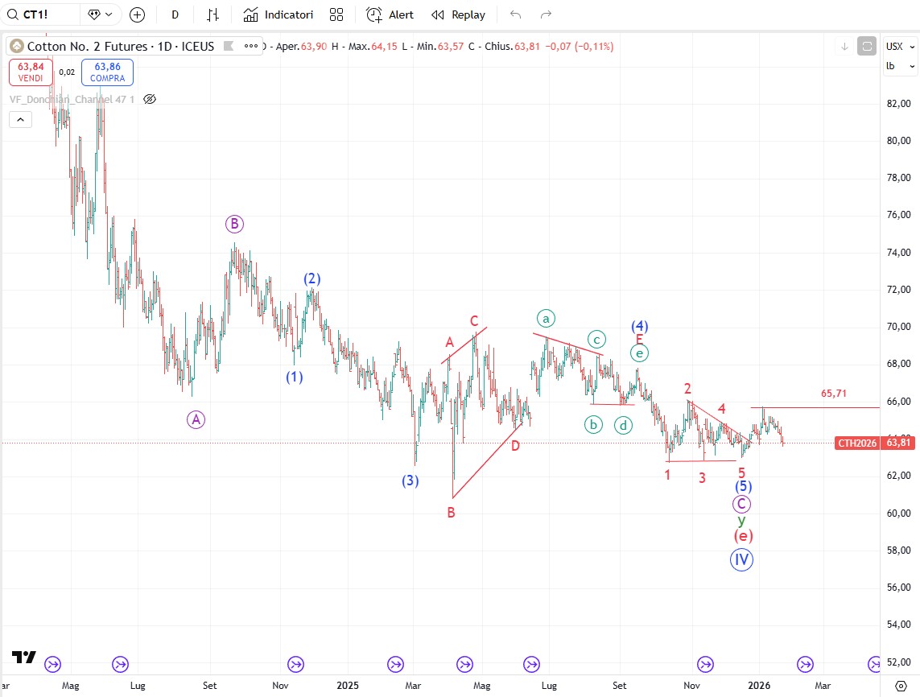This screenshot has width=920, height=697.
Task: Open the layout grid templates icon
Action: tap(336, 14)
